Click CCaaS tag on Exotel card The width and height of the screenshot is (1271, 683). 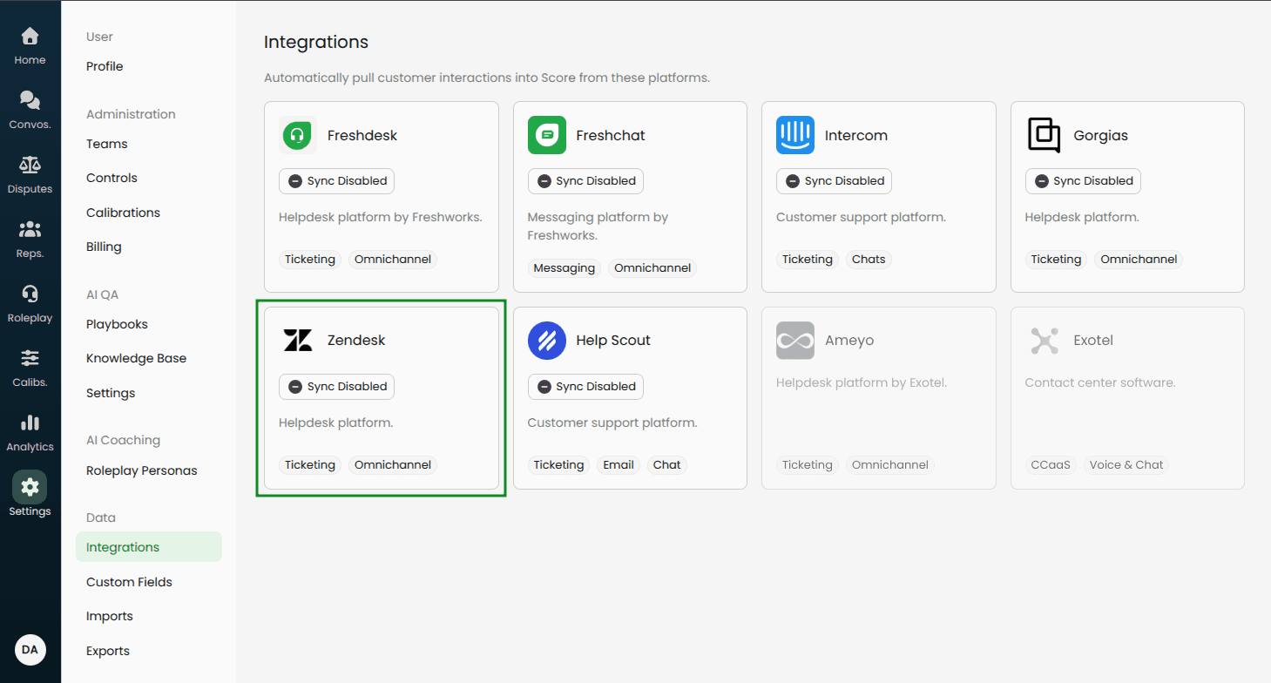[1051, 465]
